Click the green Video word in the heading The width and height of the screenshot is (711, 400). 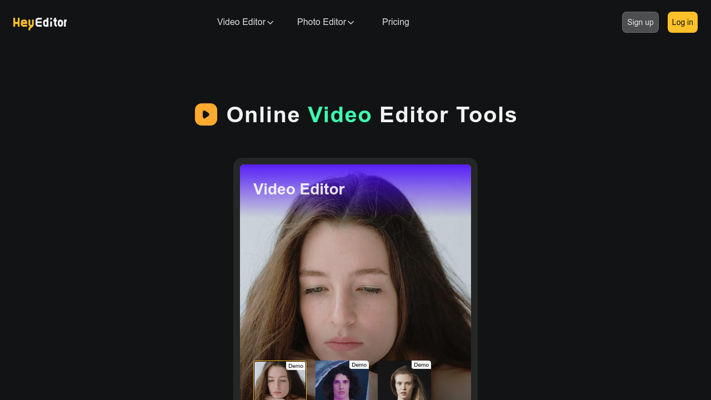tap(339, 115)
